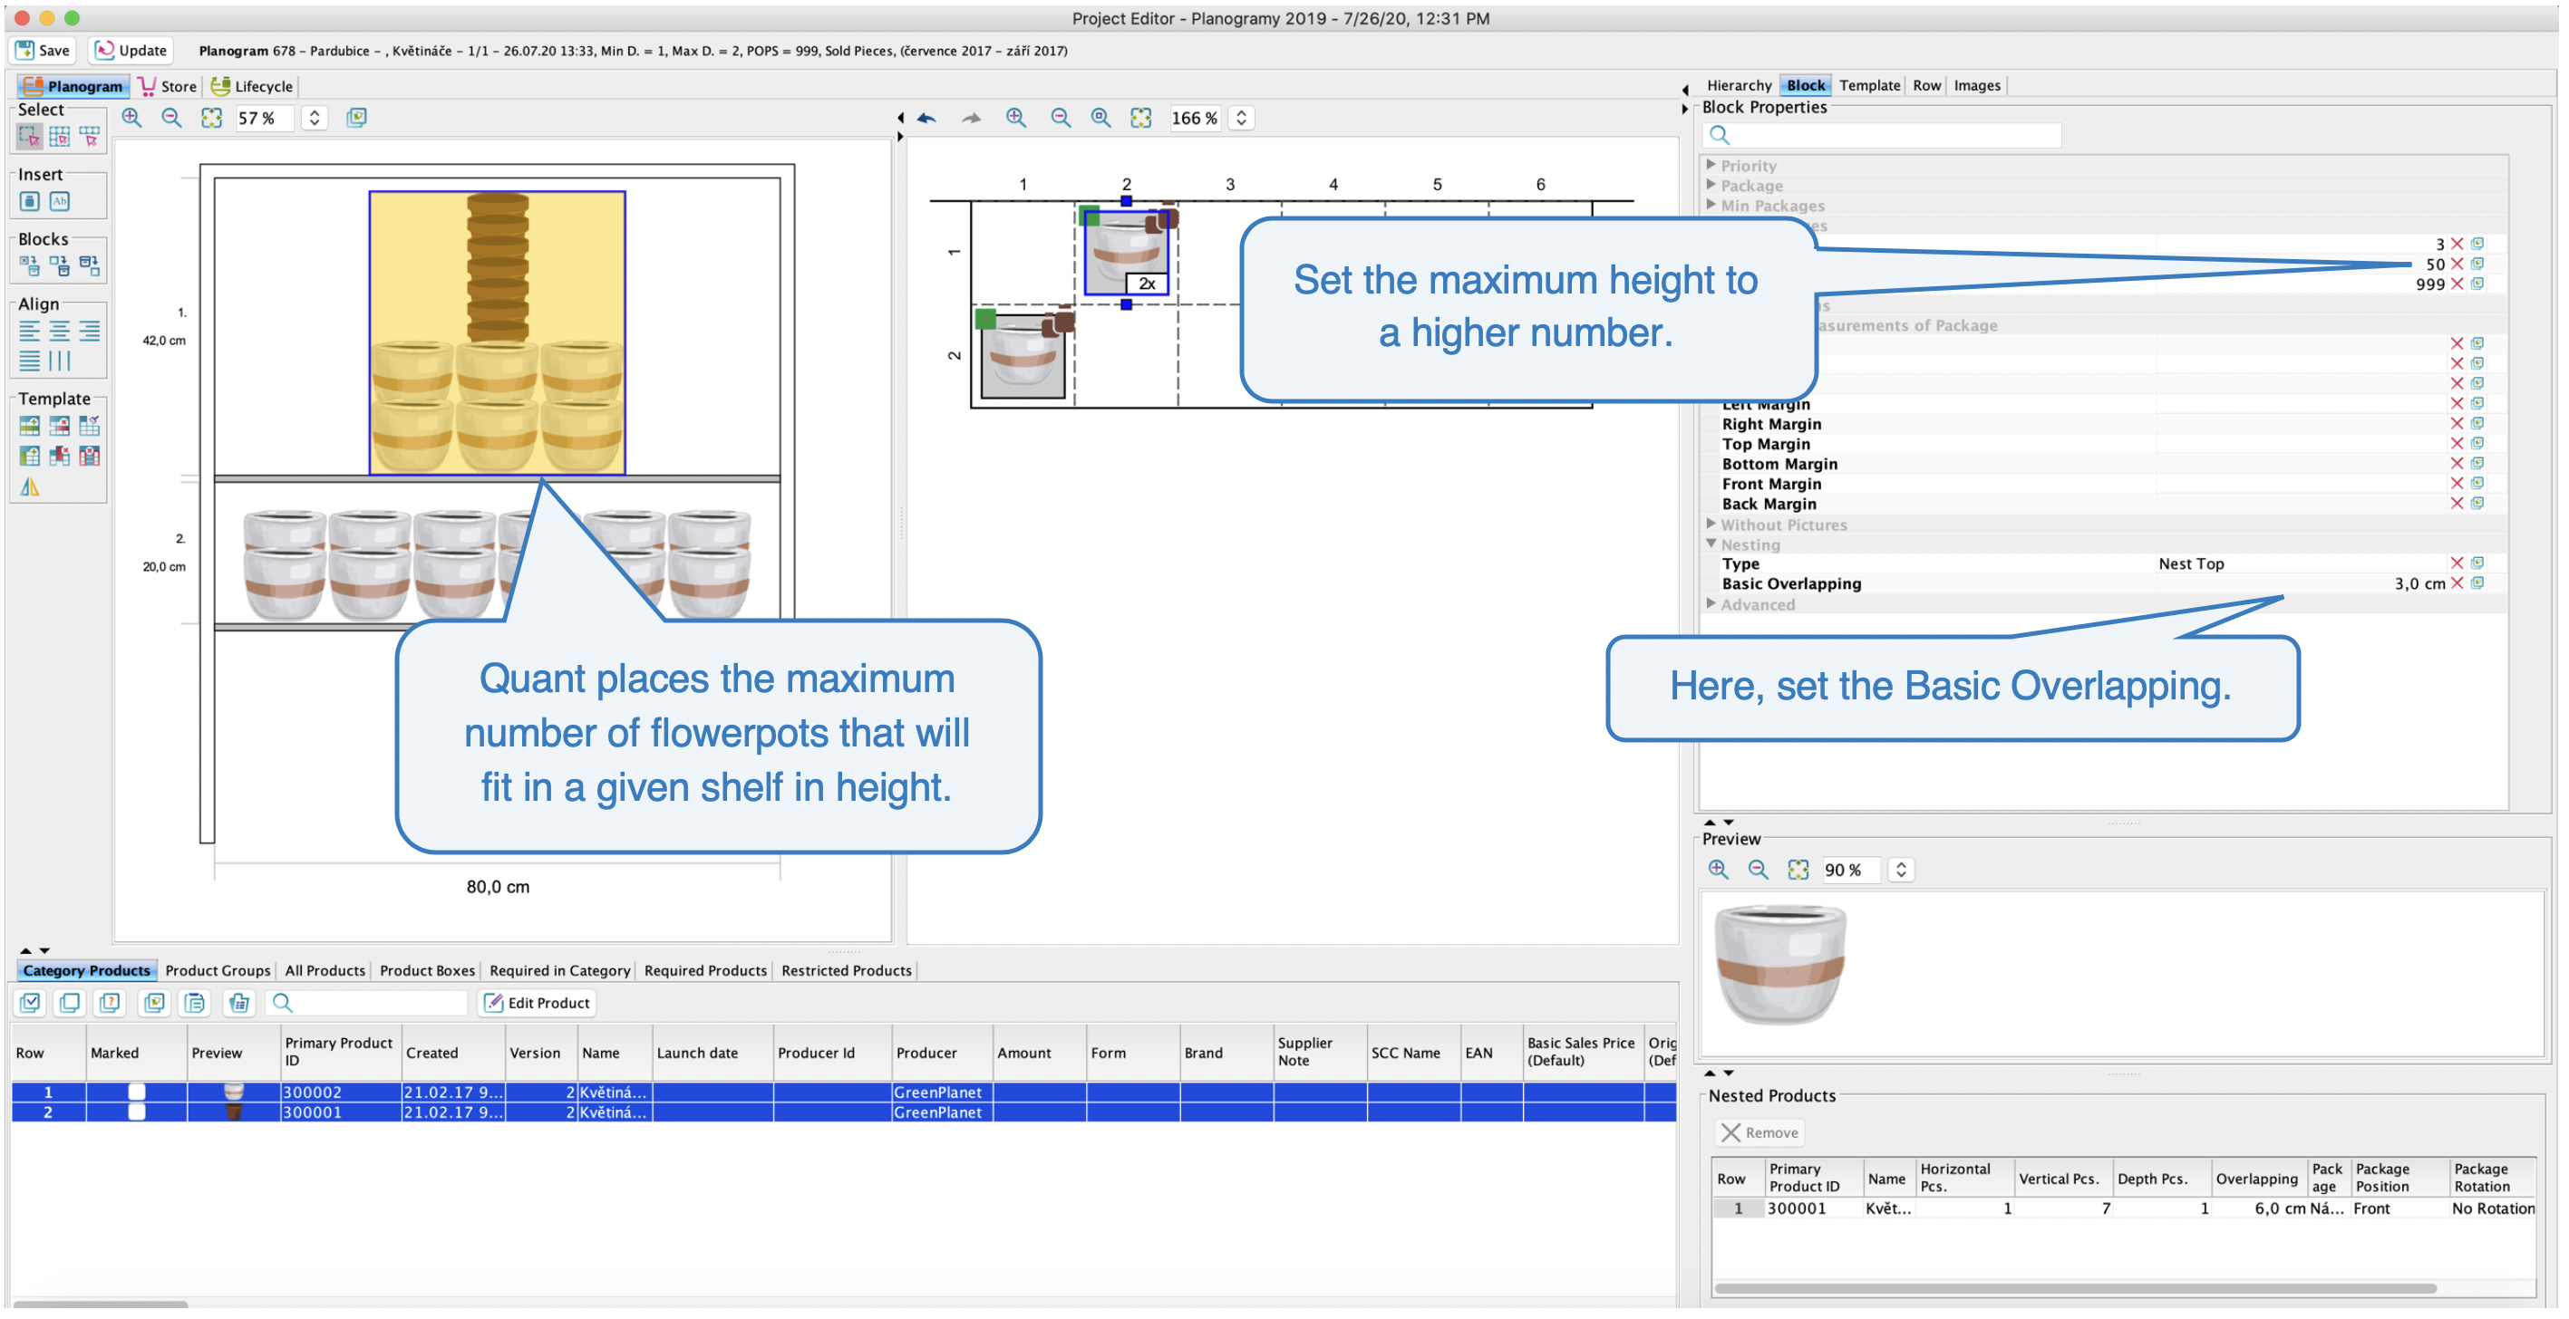Clear the Nesting Type value with red X

point(2457,563)
